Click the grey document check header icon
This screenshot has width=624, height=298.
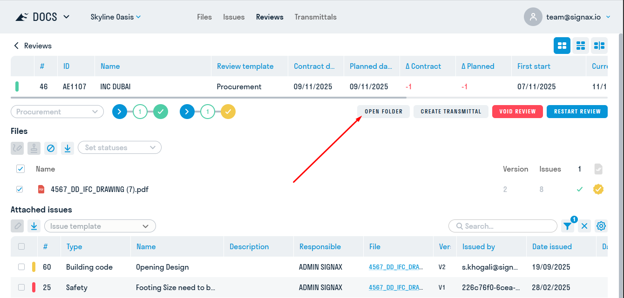point(598,169)
